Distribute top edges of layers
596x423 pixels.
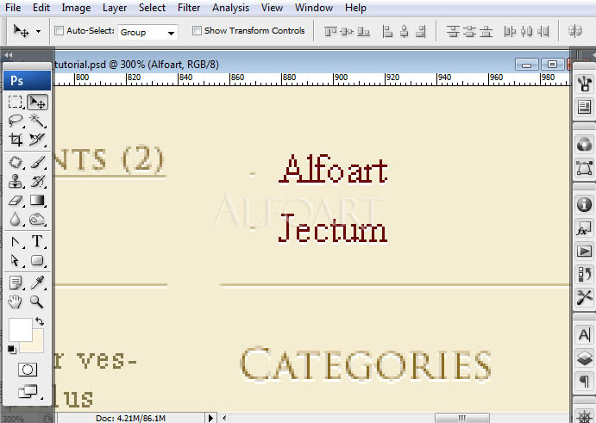[x=453, y=32]
